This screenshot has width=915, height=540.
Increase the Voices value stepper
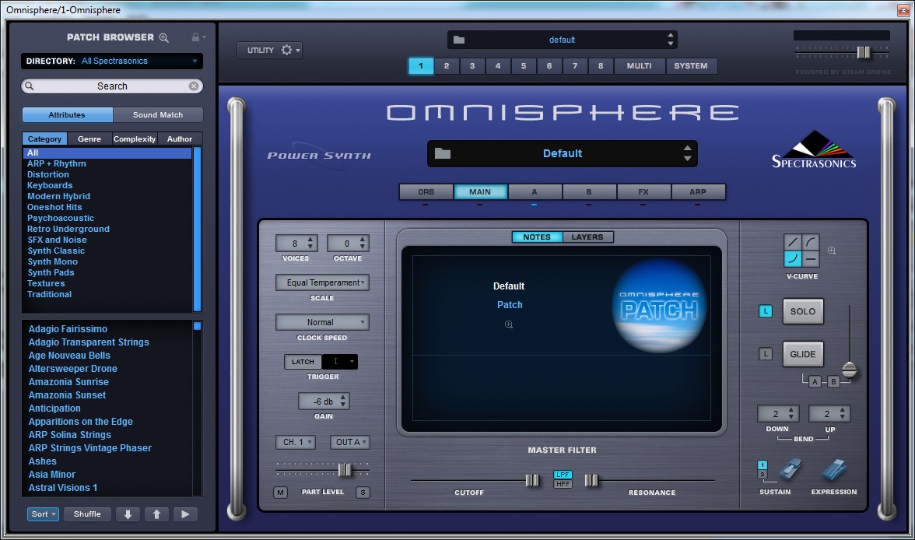(310, 240)
